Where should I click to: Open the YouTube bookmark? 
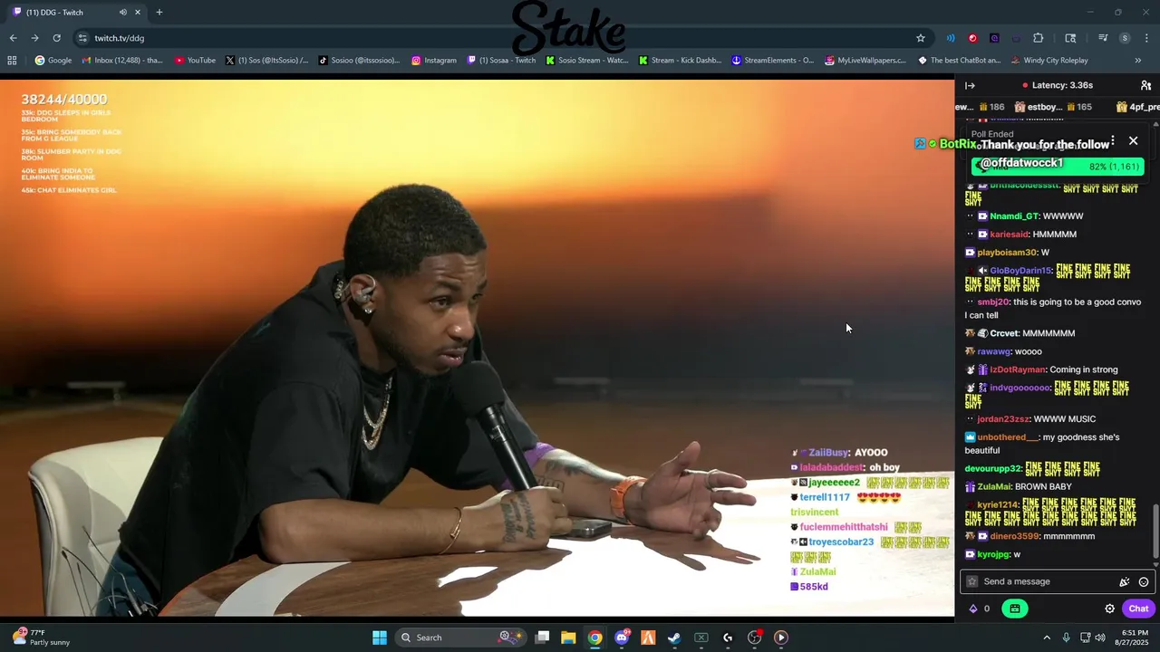point(195,61)
